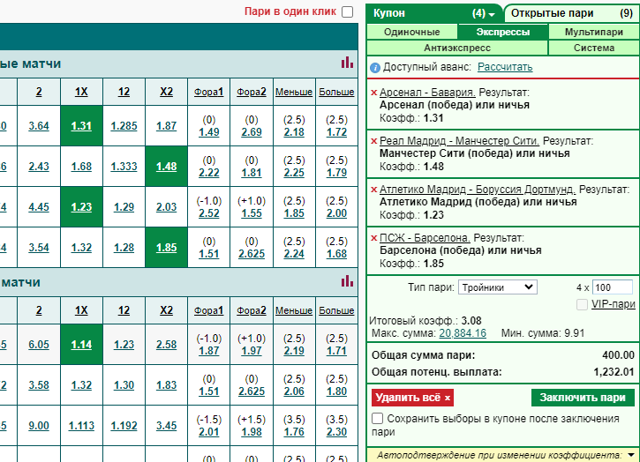Expand Автоподтверждение при изменении коэффициента arrow
The width and height of the screenshot is (640, 462).
pos(631,455)
